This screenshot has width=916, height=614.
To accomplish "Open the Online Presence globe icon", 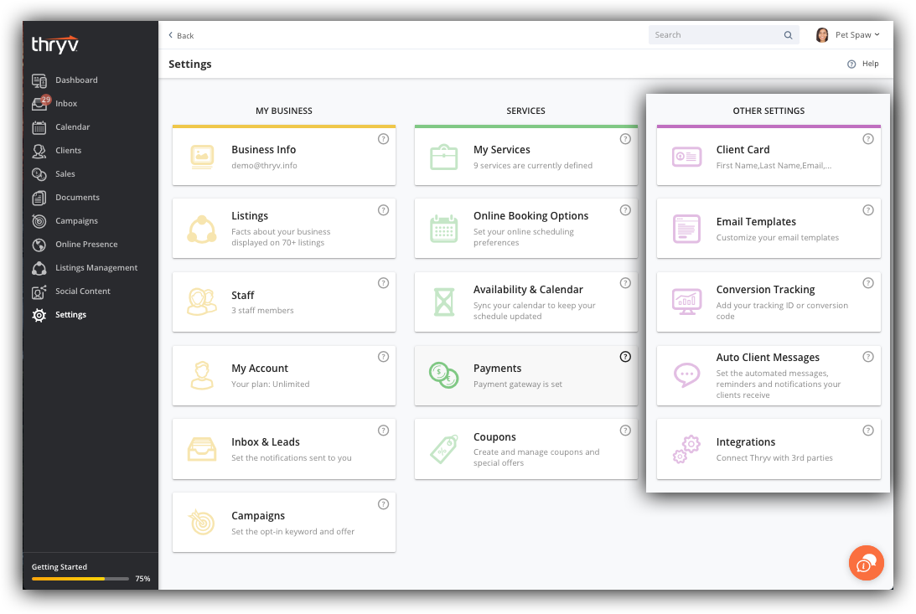I will (39, 245).
